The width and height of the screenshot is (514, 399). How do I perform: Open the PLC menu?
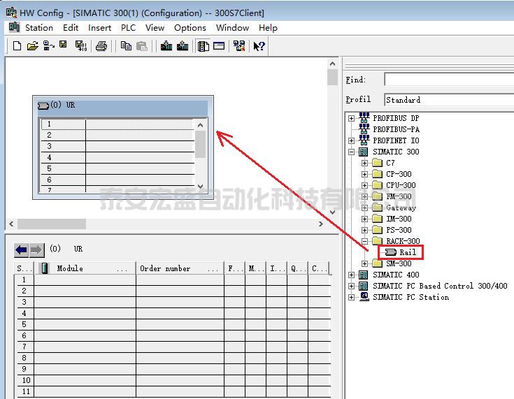point(128,28)
